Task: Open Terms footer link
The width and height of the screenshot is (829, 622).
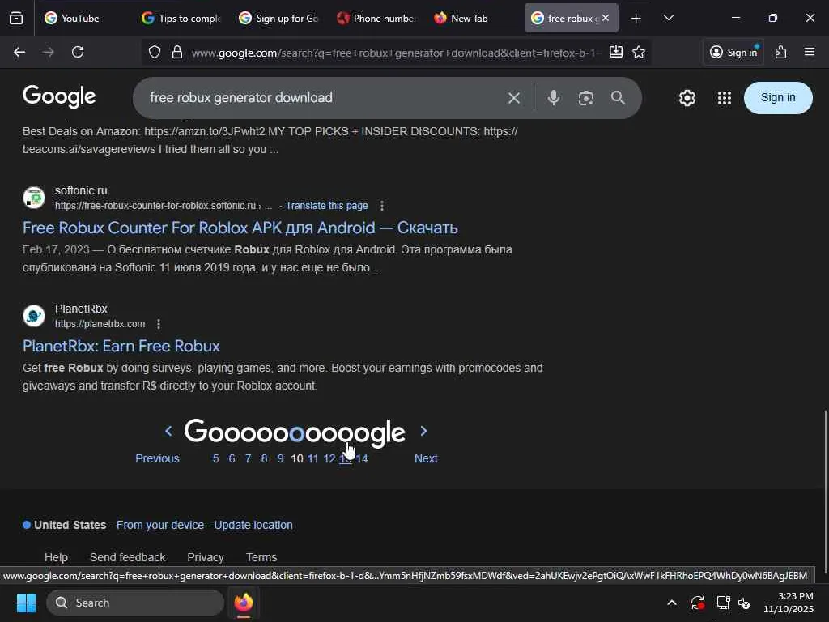Action: click(261, 557)
